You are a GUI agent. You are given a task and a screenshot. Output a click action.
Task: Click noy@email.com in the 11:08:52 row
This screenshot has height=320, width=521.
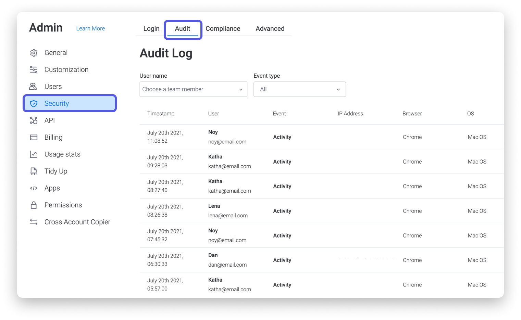[227, 142]
